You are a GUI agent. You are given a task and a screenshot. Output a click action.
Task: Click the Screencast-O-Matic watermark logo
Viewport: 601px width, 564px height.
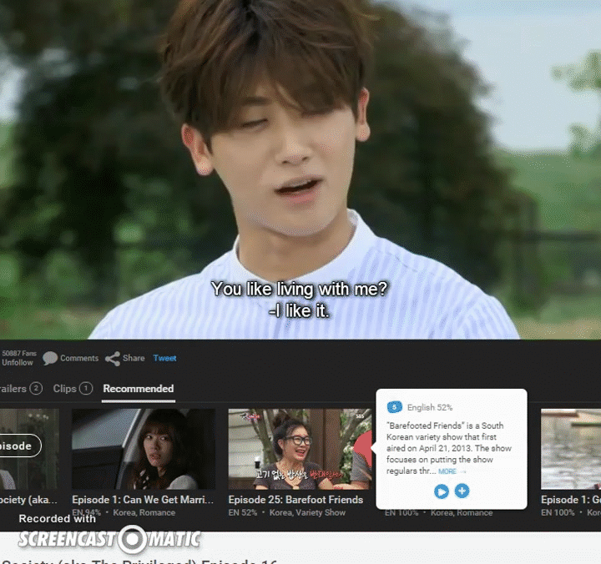click(x=109, y=537)
